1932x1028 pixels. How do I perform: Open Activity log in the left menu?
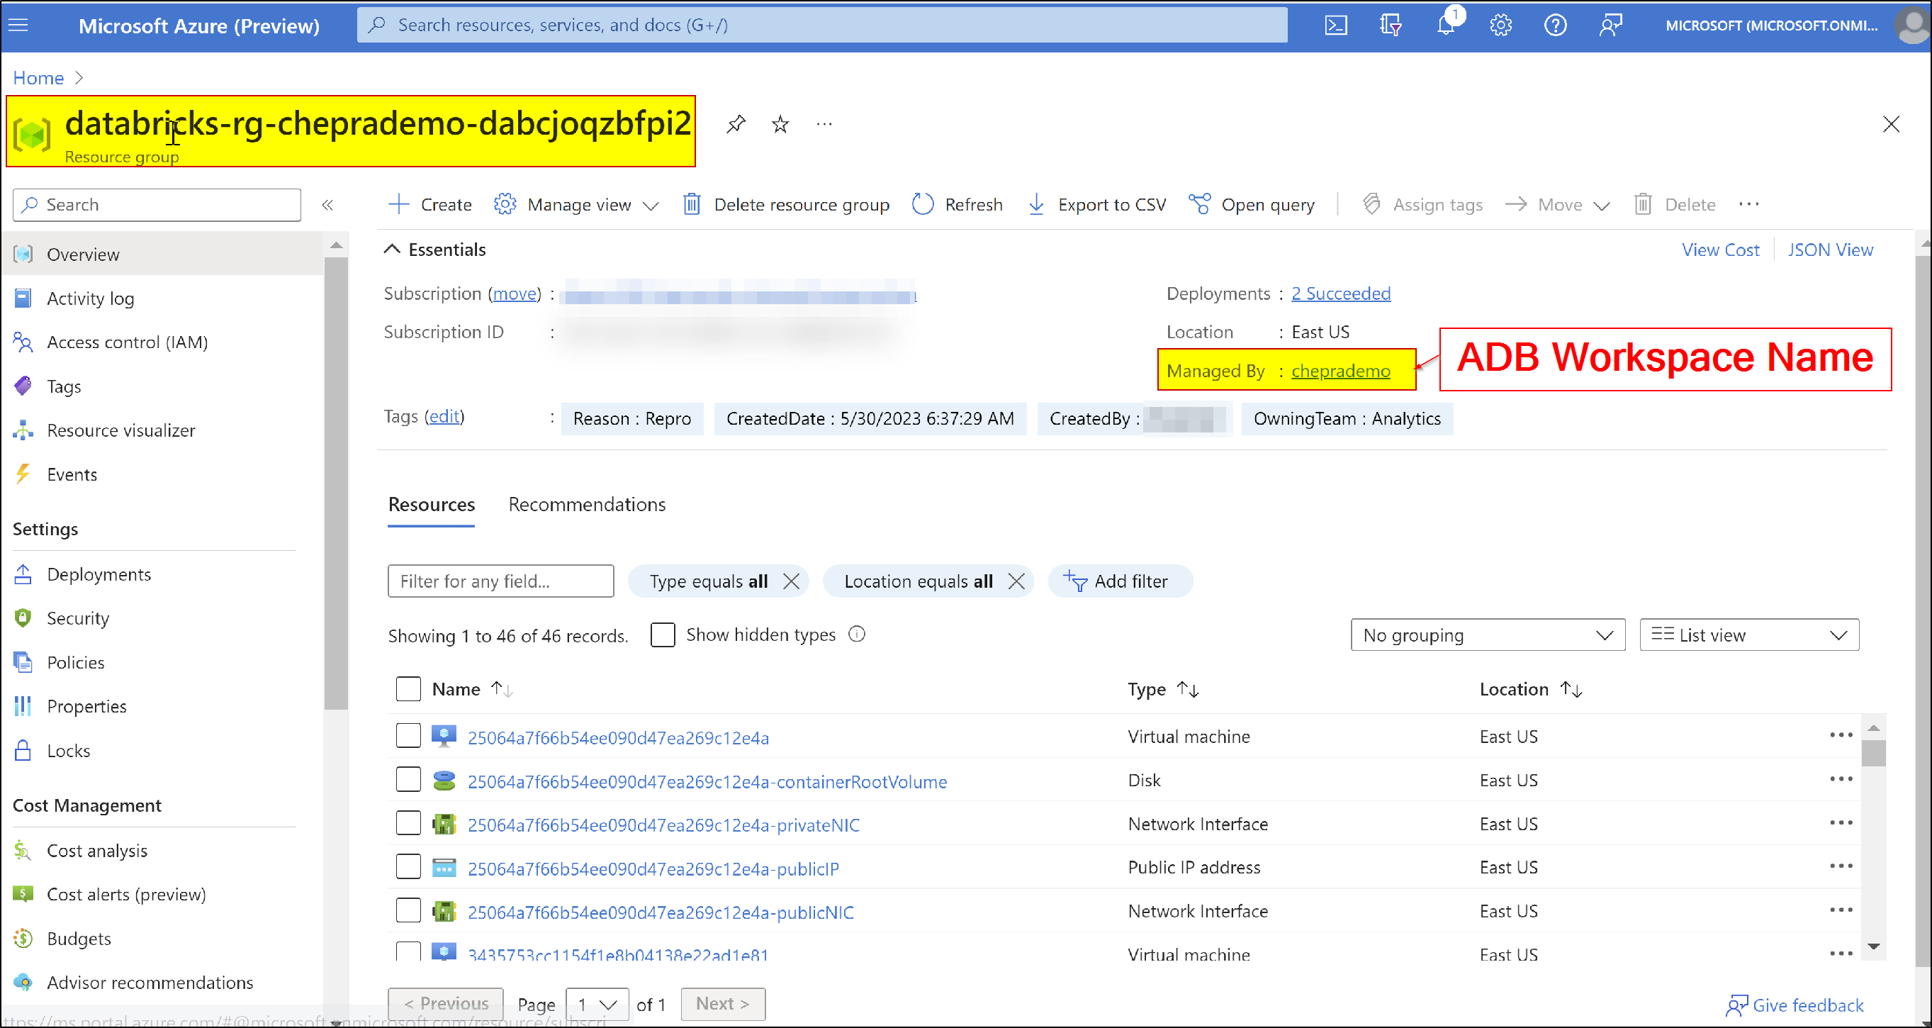click(x=90, y=298)
